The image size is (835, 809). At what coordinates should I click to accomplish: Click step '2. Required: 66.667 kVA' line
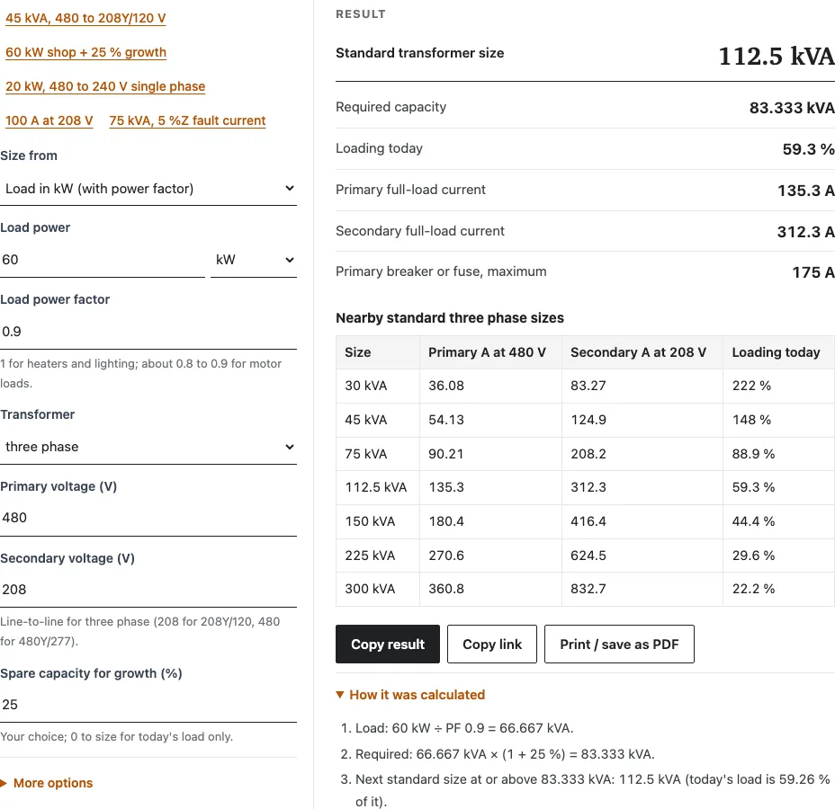pos(498,754)
